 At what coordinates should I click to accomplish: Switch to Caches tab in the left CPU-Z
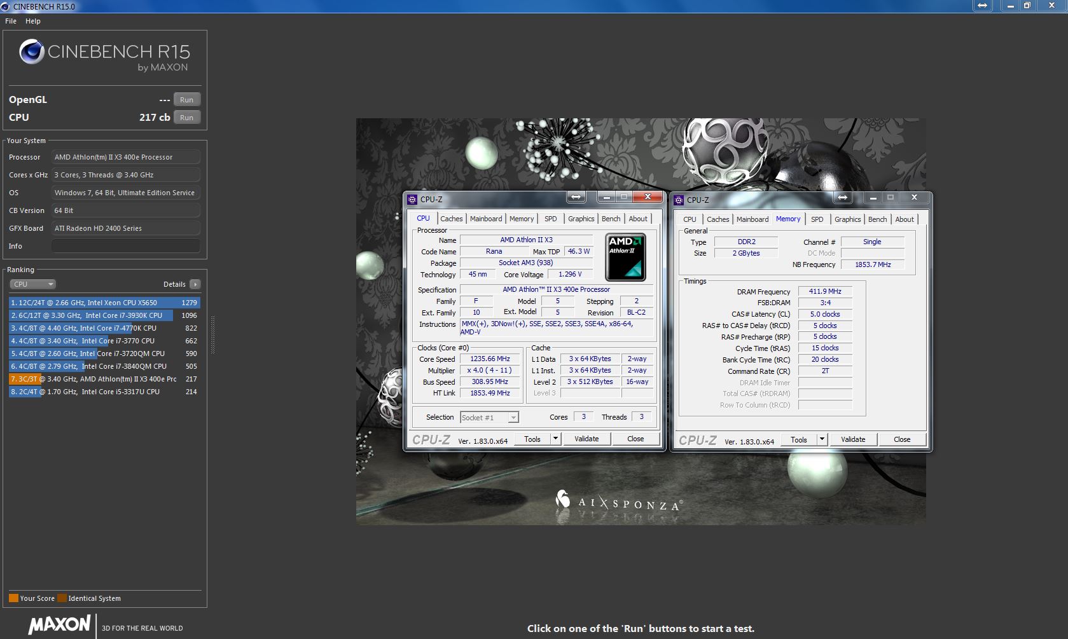pos(452,219)
